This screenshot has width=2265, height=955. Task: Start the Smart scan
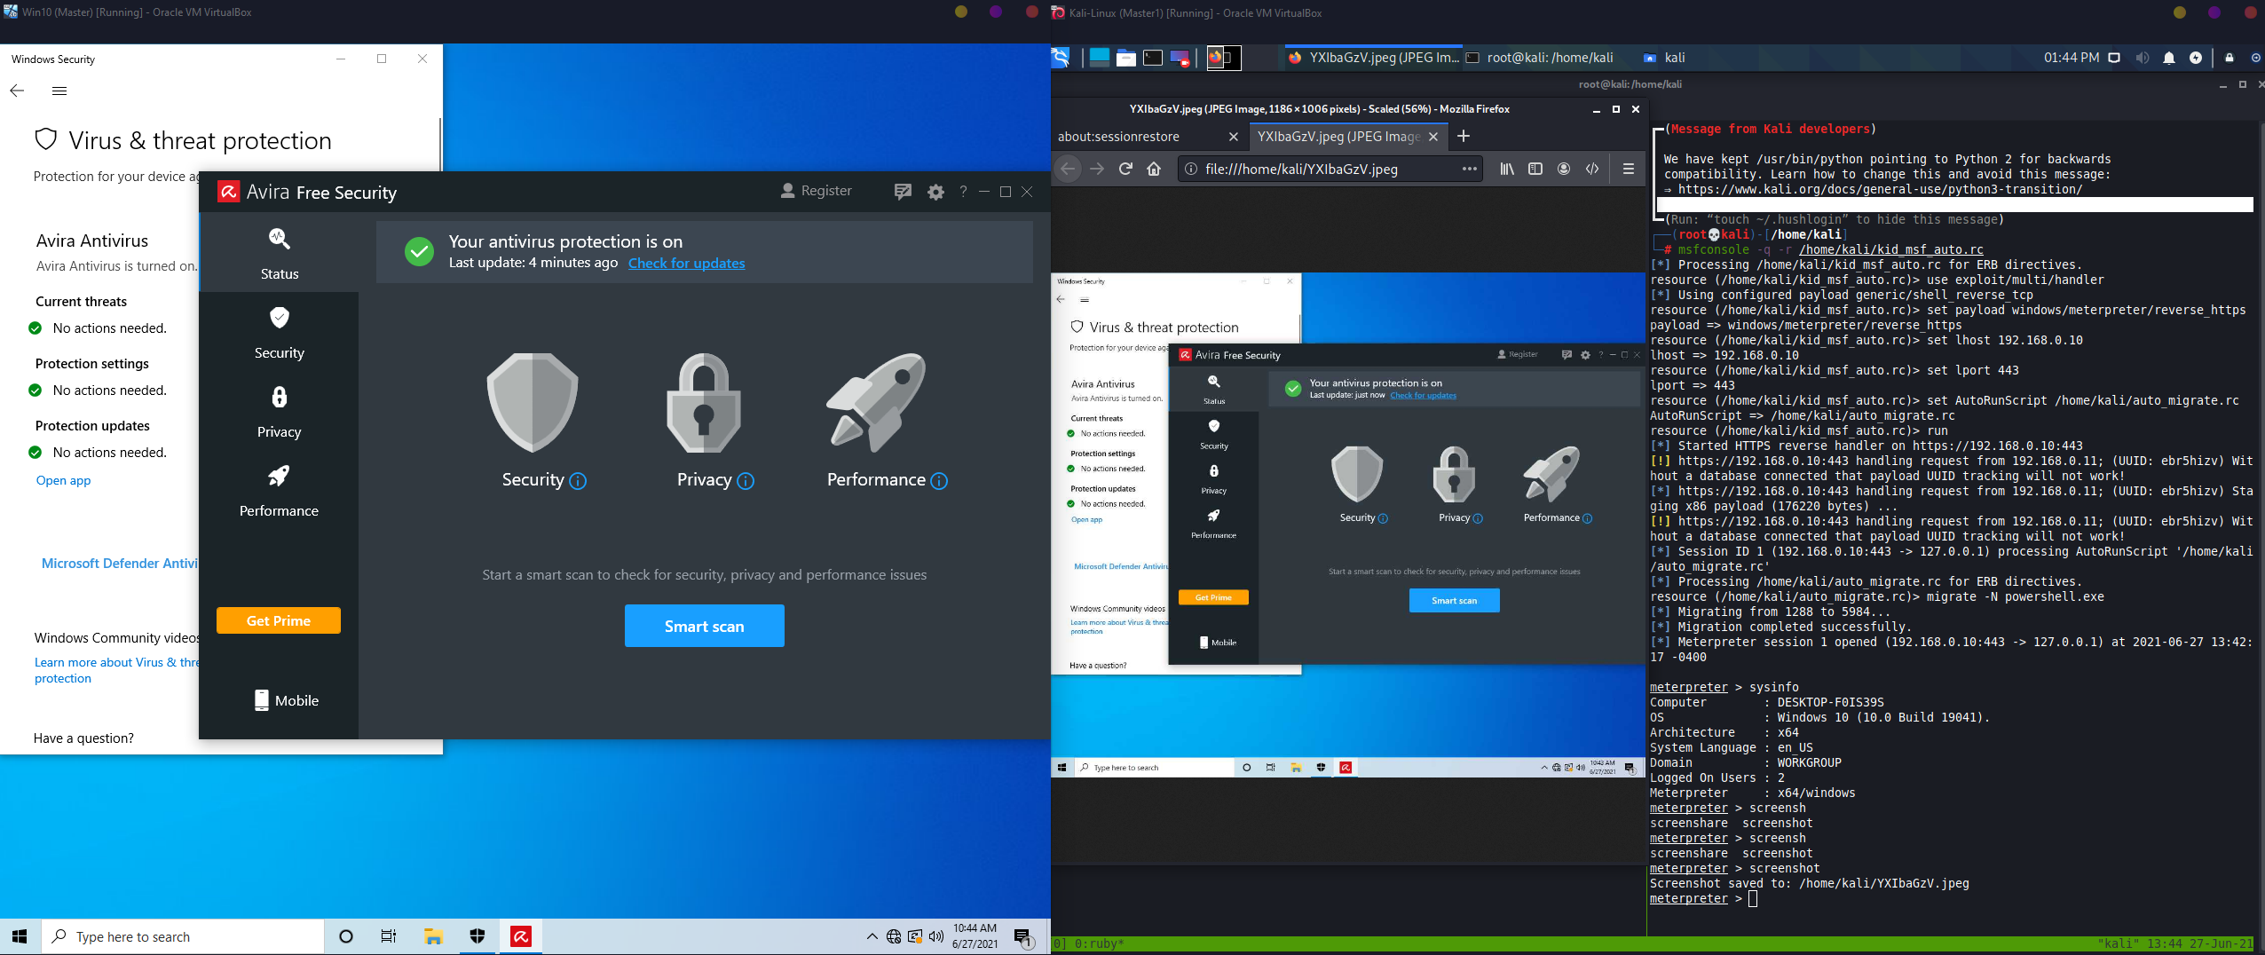(705, 626)
